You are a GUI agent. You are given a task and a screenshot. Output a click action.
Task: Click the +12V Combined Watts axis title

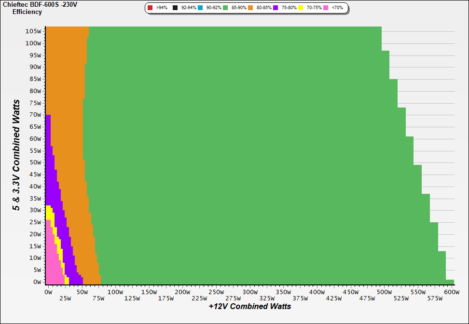(x=249, y=306)
